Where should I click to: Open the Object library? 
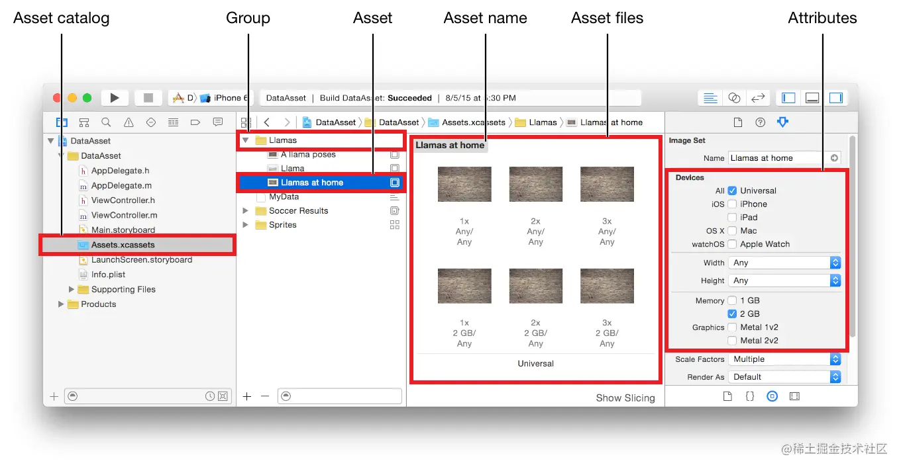coord(772,396)
